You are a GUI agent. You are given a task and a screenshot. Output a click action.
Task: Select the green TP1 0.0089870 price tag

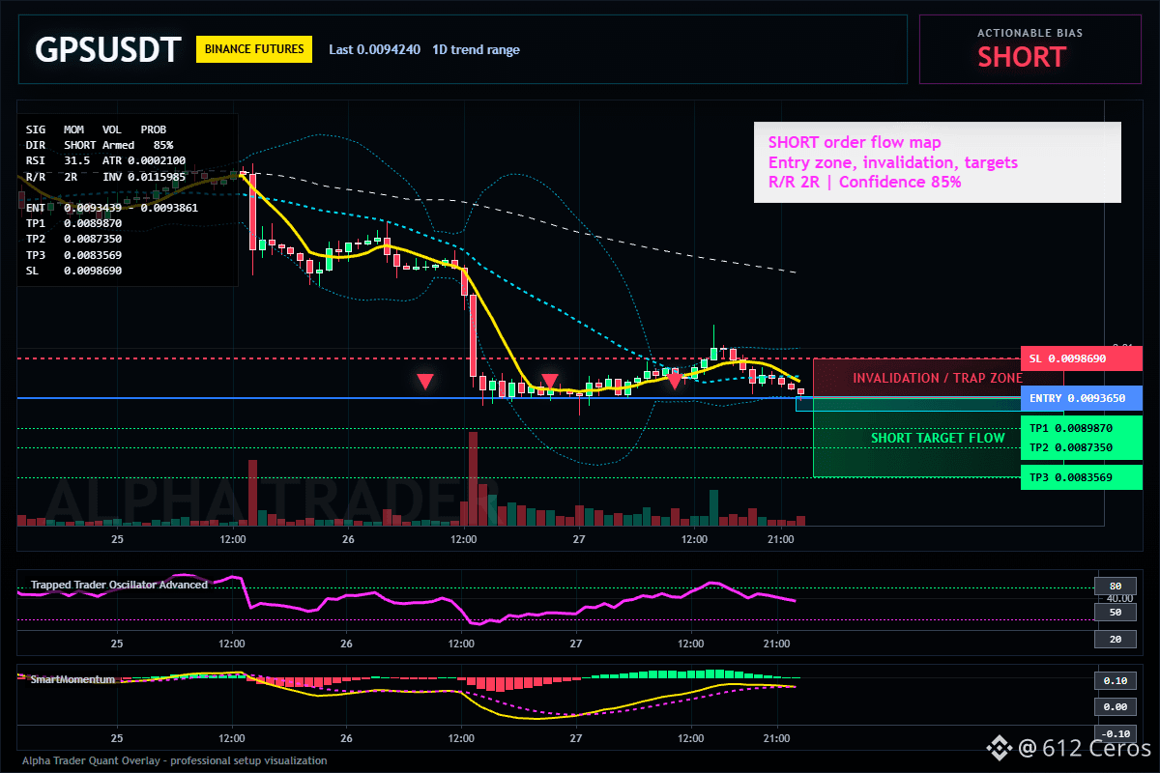(x=1081, y=428)
